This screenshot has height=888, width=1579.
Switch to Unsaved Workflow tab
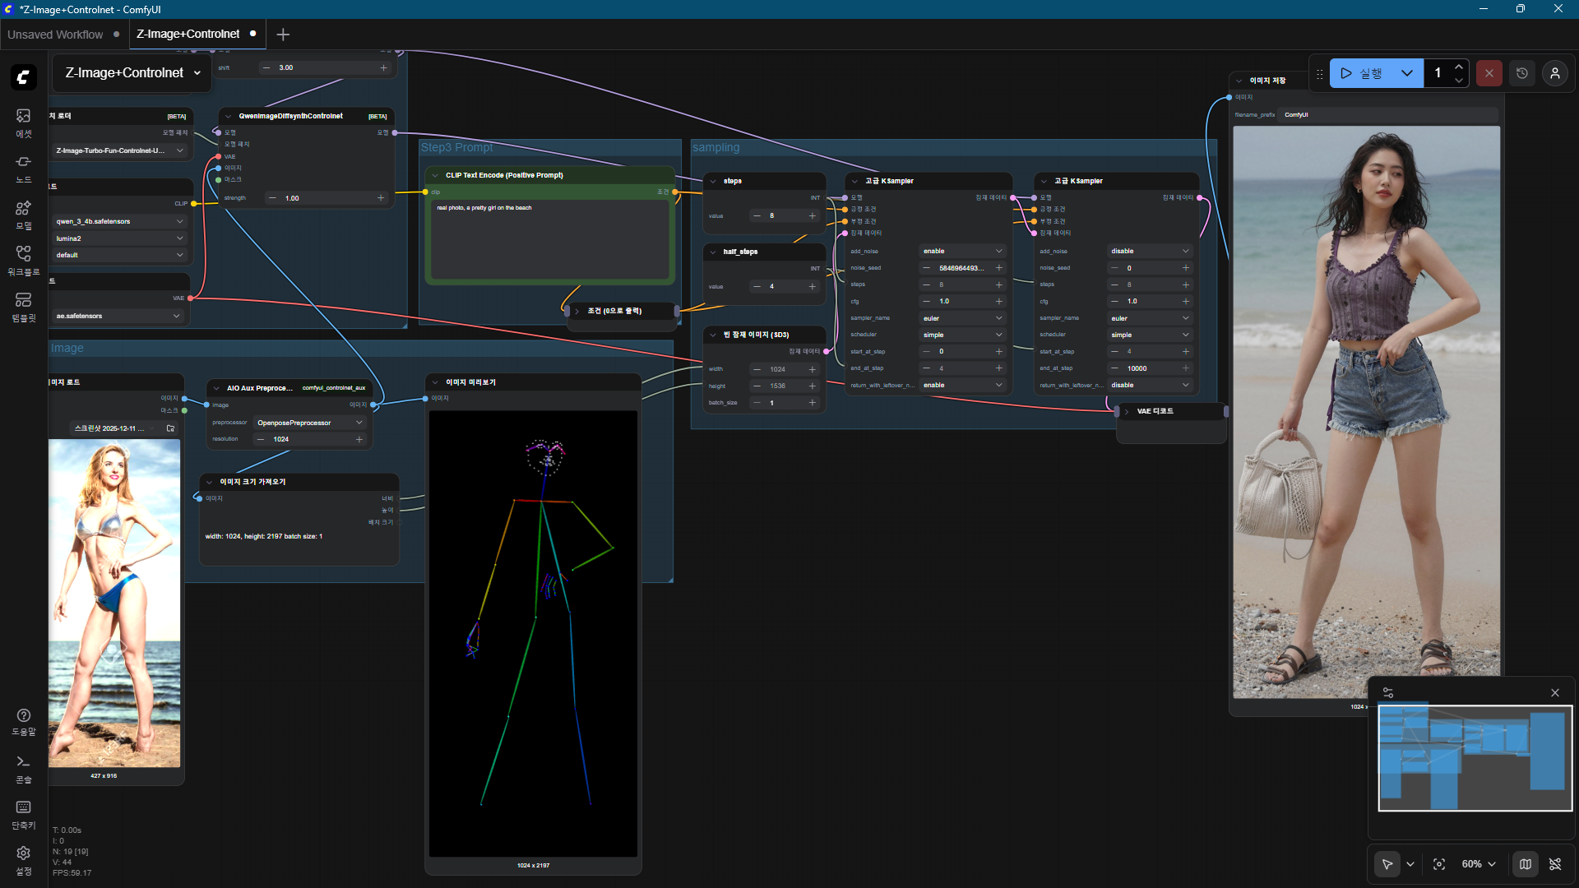point(55,35)
